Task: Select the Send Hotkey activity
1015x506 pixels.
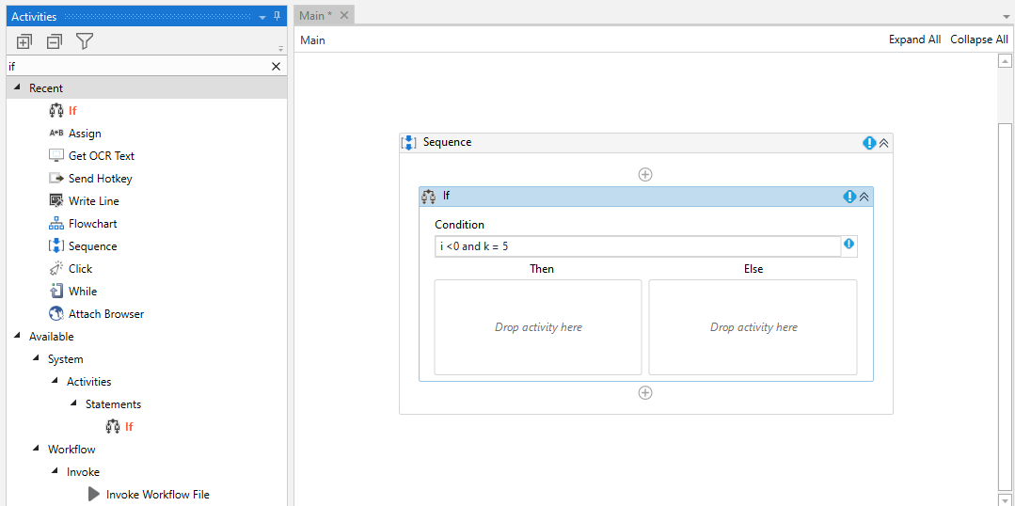Action: click(x=101, y=179)
